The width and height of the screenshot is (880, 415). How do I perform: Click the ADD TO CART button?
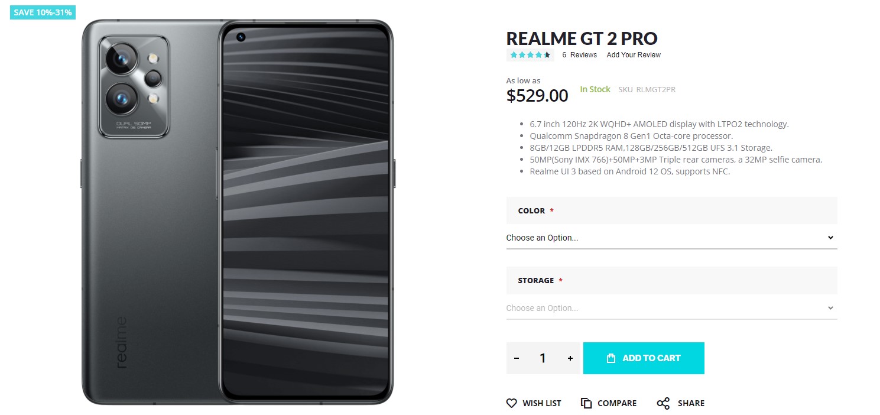[644, 358]
